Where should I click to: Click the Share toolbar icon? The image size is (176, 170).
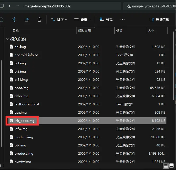27,20
